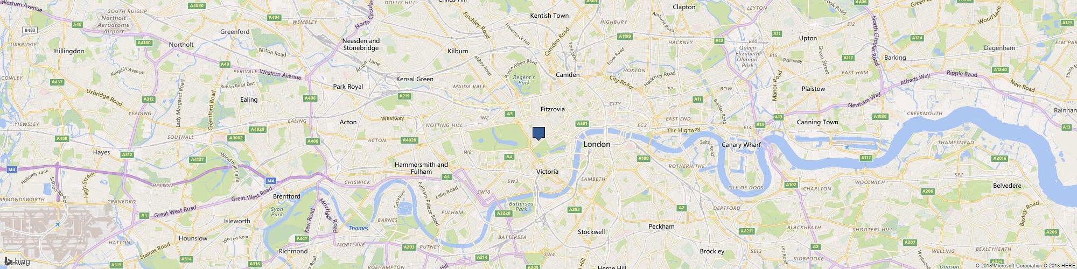
Task: Click the A3220 road shield
Action: (503, 214)
